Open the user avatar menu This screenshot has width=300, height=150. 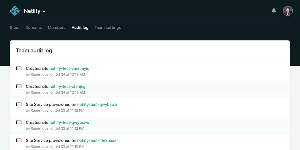[288, 11]
